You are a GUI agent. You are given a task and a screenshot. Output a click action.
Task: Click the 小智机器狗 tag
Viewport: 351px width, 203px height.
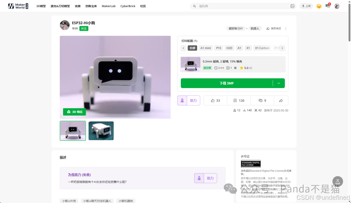(x=126, y=201)
